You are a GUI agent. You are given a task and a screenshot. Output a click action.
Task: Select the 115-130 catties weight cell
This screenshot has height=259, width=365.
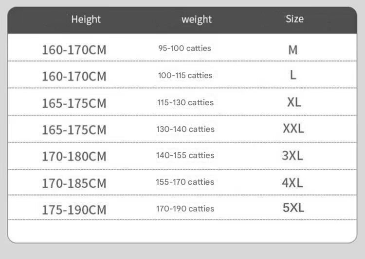pos(185,102)
